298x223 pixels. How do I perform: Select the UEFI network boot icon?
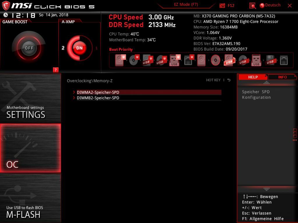click(x=189, y=60)
